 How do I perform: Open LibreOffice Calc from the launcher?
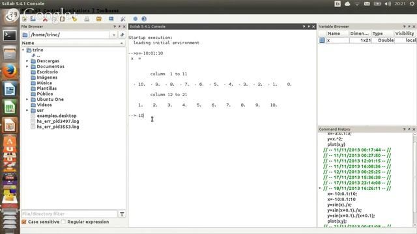(10, 107)
